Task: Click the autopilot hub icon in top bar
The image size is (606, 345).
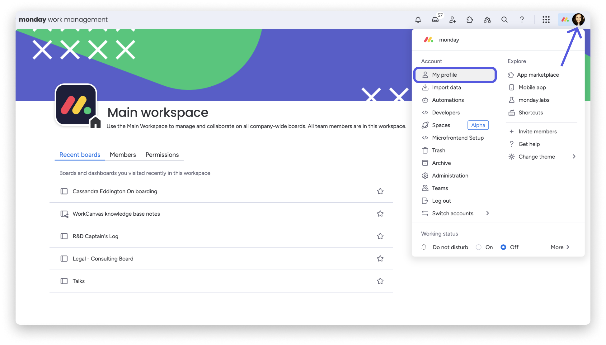Action: click(487, 20)
